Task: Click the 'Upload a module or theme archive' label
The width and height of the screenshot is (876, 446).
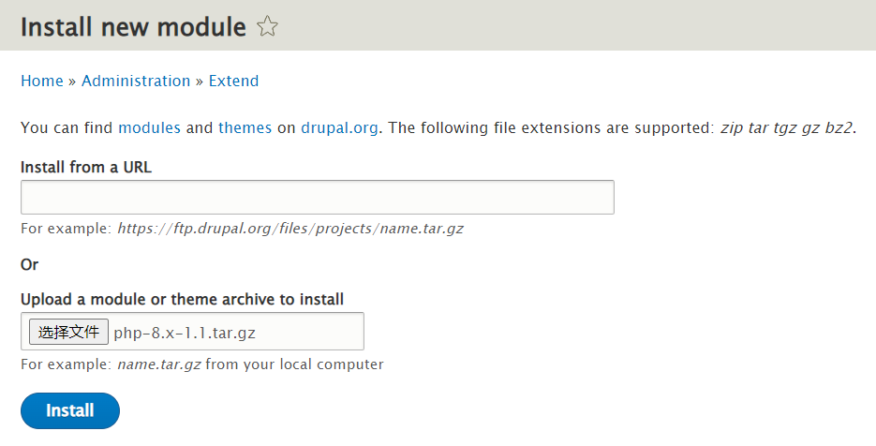Action: point(182,300)
